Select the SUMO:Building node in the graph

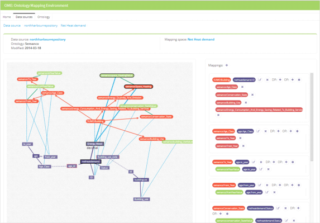[x=95, y=121]
